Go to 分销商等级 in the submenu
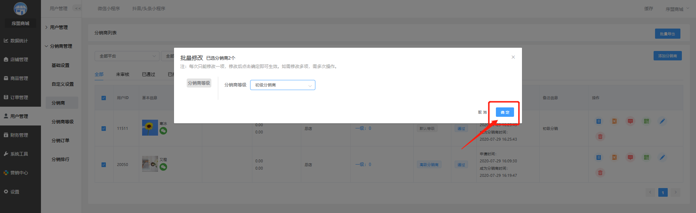Viewport: 696px width, 213px height. pyautogui.click(x=62, y=122)
